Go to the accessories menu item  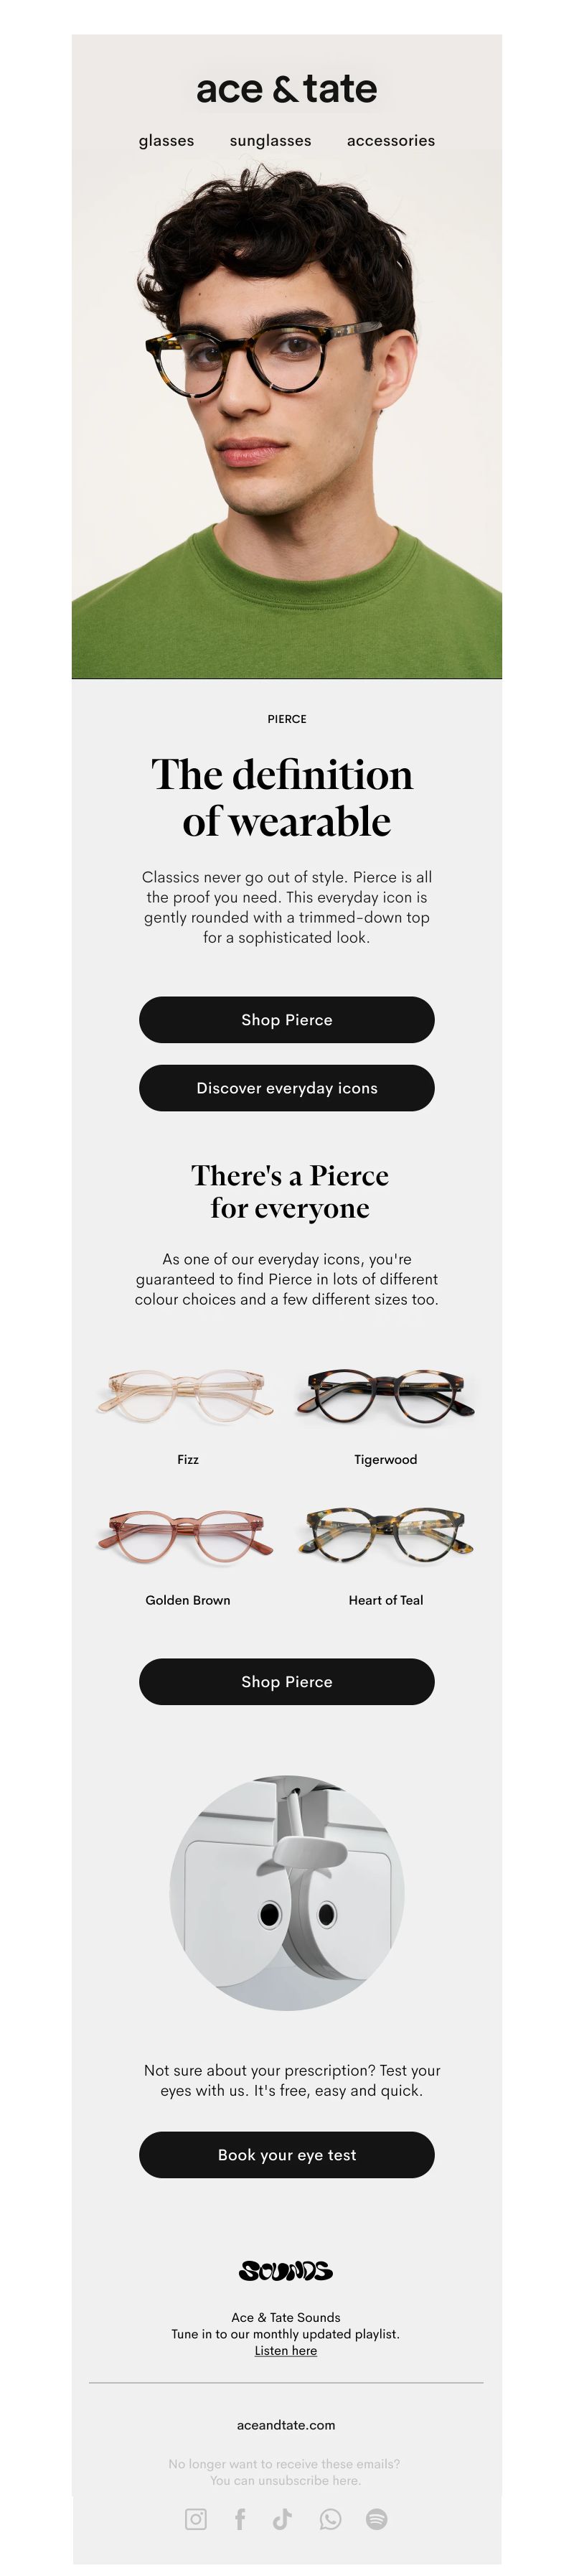pyautogui.click(x=391, y=141)
